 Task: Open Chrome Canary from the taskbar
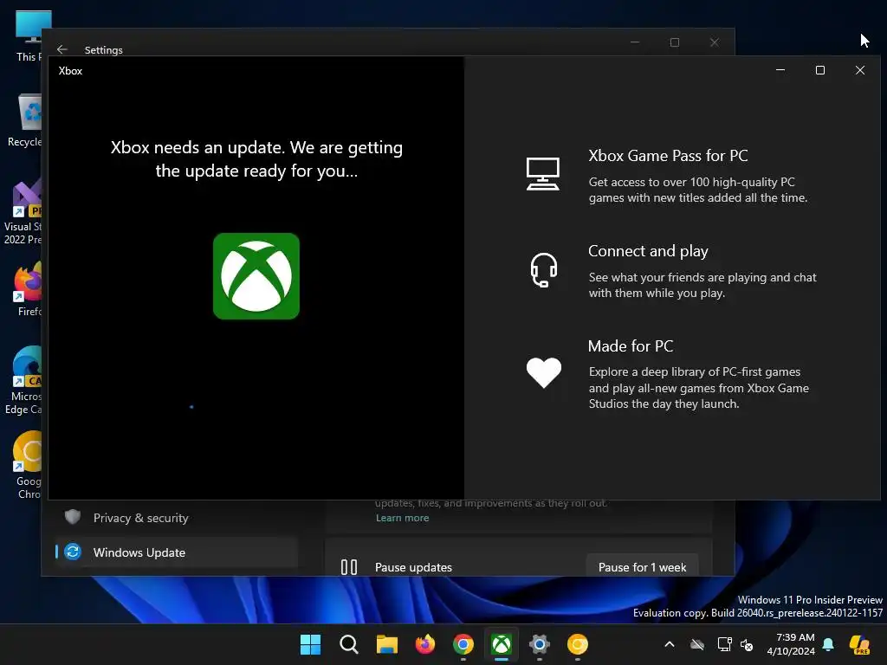(x=578, y=644)
